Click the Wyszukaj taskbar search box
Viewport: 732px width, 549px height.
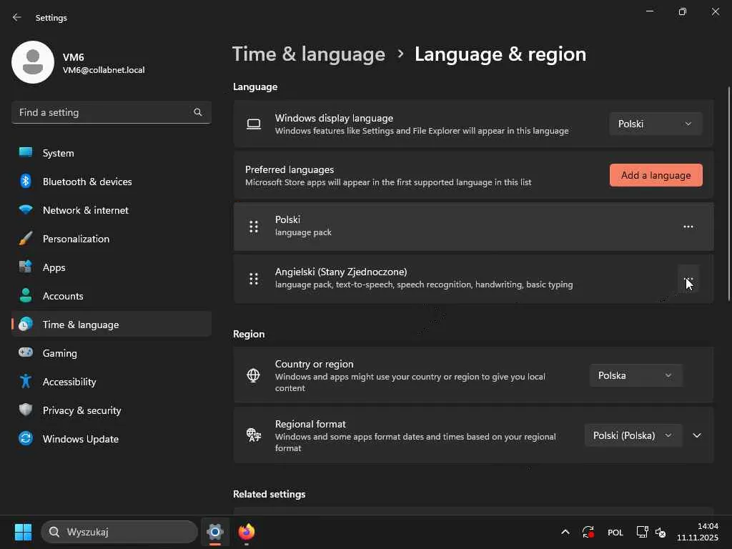coord(119,532)
